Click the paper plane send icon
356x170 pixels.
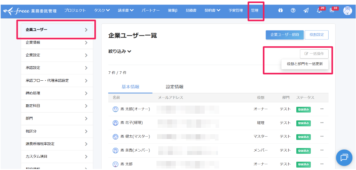coord(306,11)
